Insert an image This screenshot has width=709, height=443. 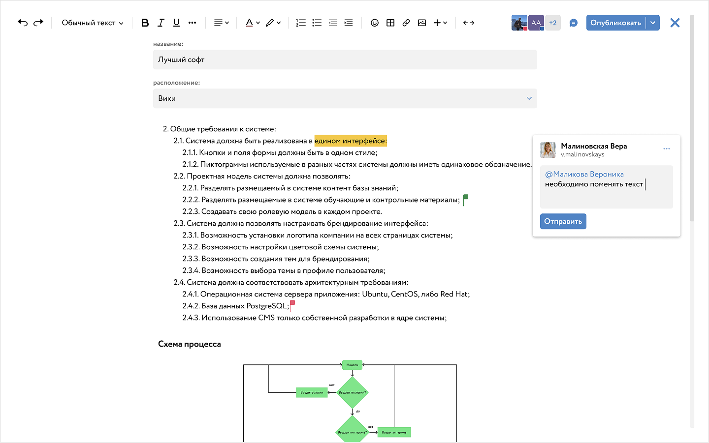point(422,23)
